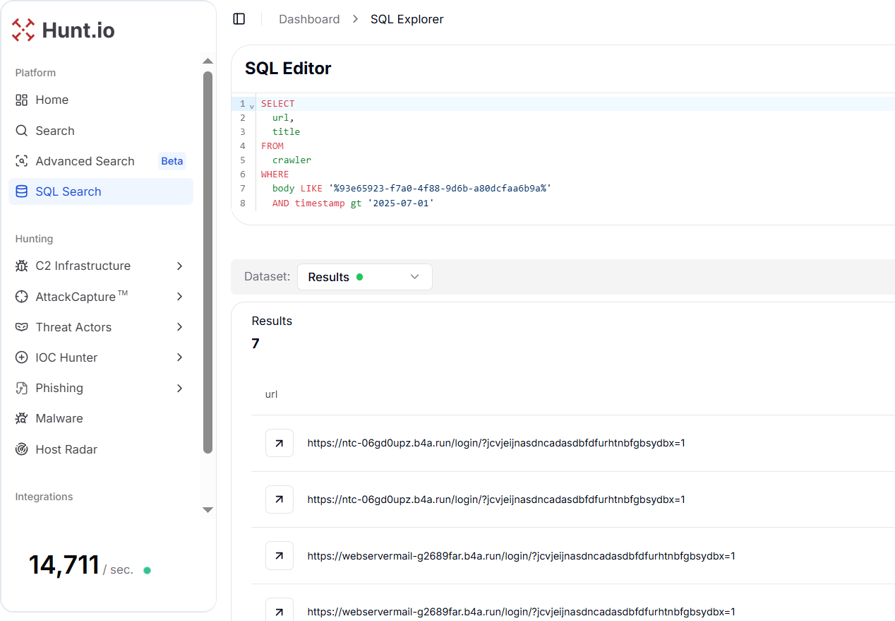Image resolution: width=895 pixels, height=621 pixels.
Task: Expand the Threat Actors section
Action: pyautogui.click(x=179, y=327)
